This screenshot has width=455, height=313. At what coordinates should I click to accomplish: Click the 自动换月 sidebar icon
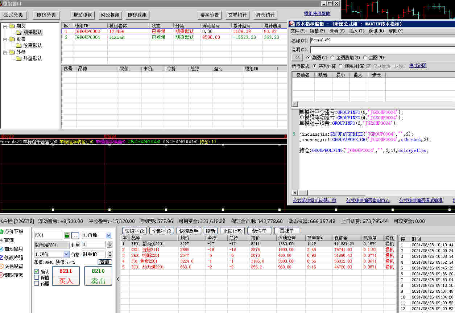click(x=1, y=249)
